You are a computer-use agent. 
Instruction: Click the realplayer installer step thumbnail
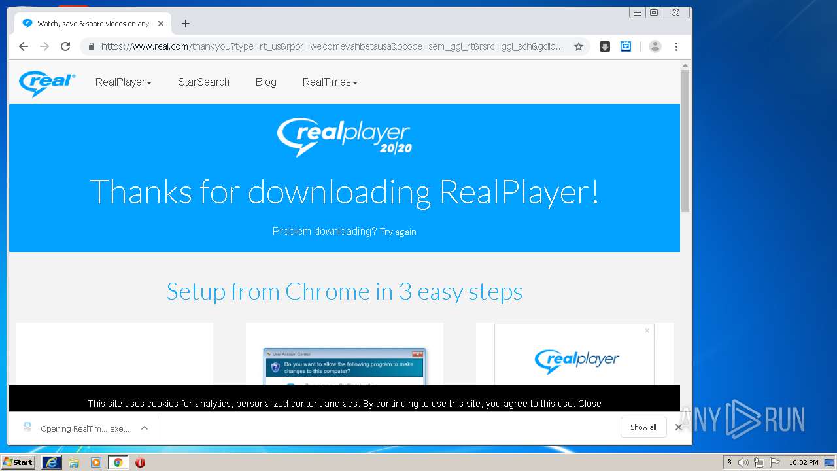[x=574, y=355]
